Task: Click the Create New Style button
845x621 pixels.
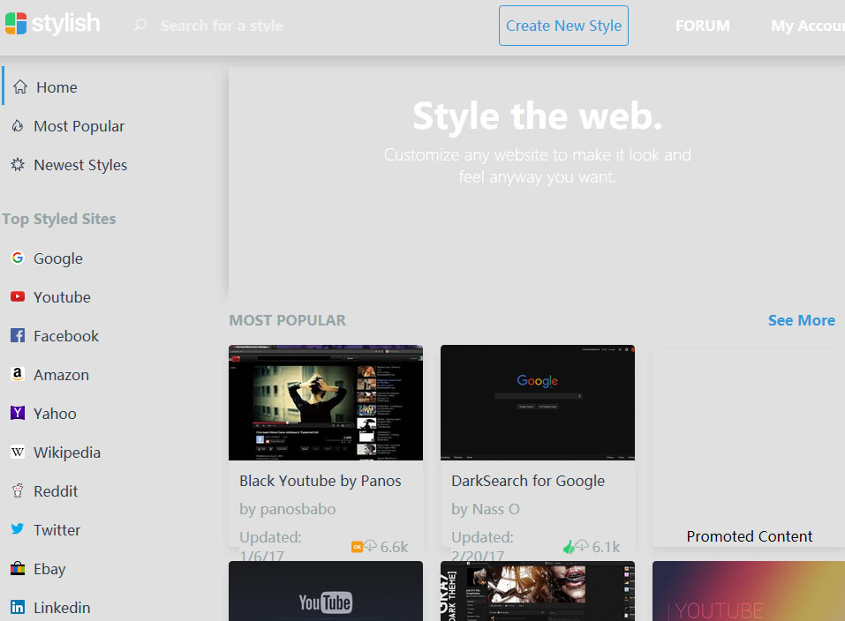Action: pos(563,26)
